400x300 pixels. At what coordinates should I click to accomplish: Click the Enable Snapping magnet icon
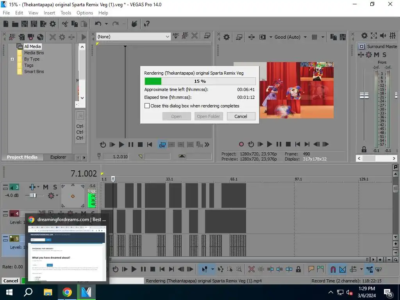(333, 269)
